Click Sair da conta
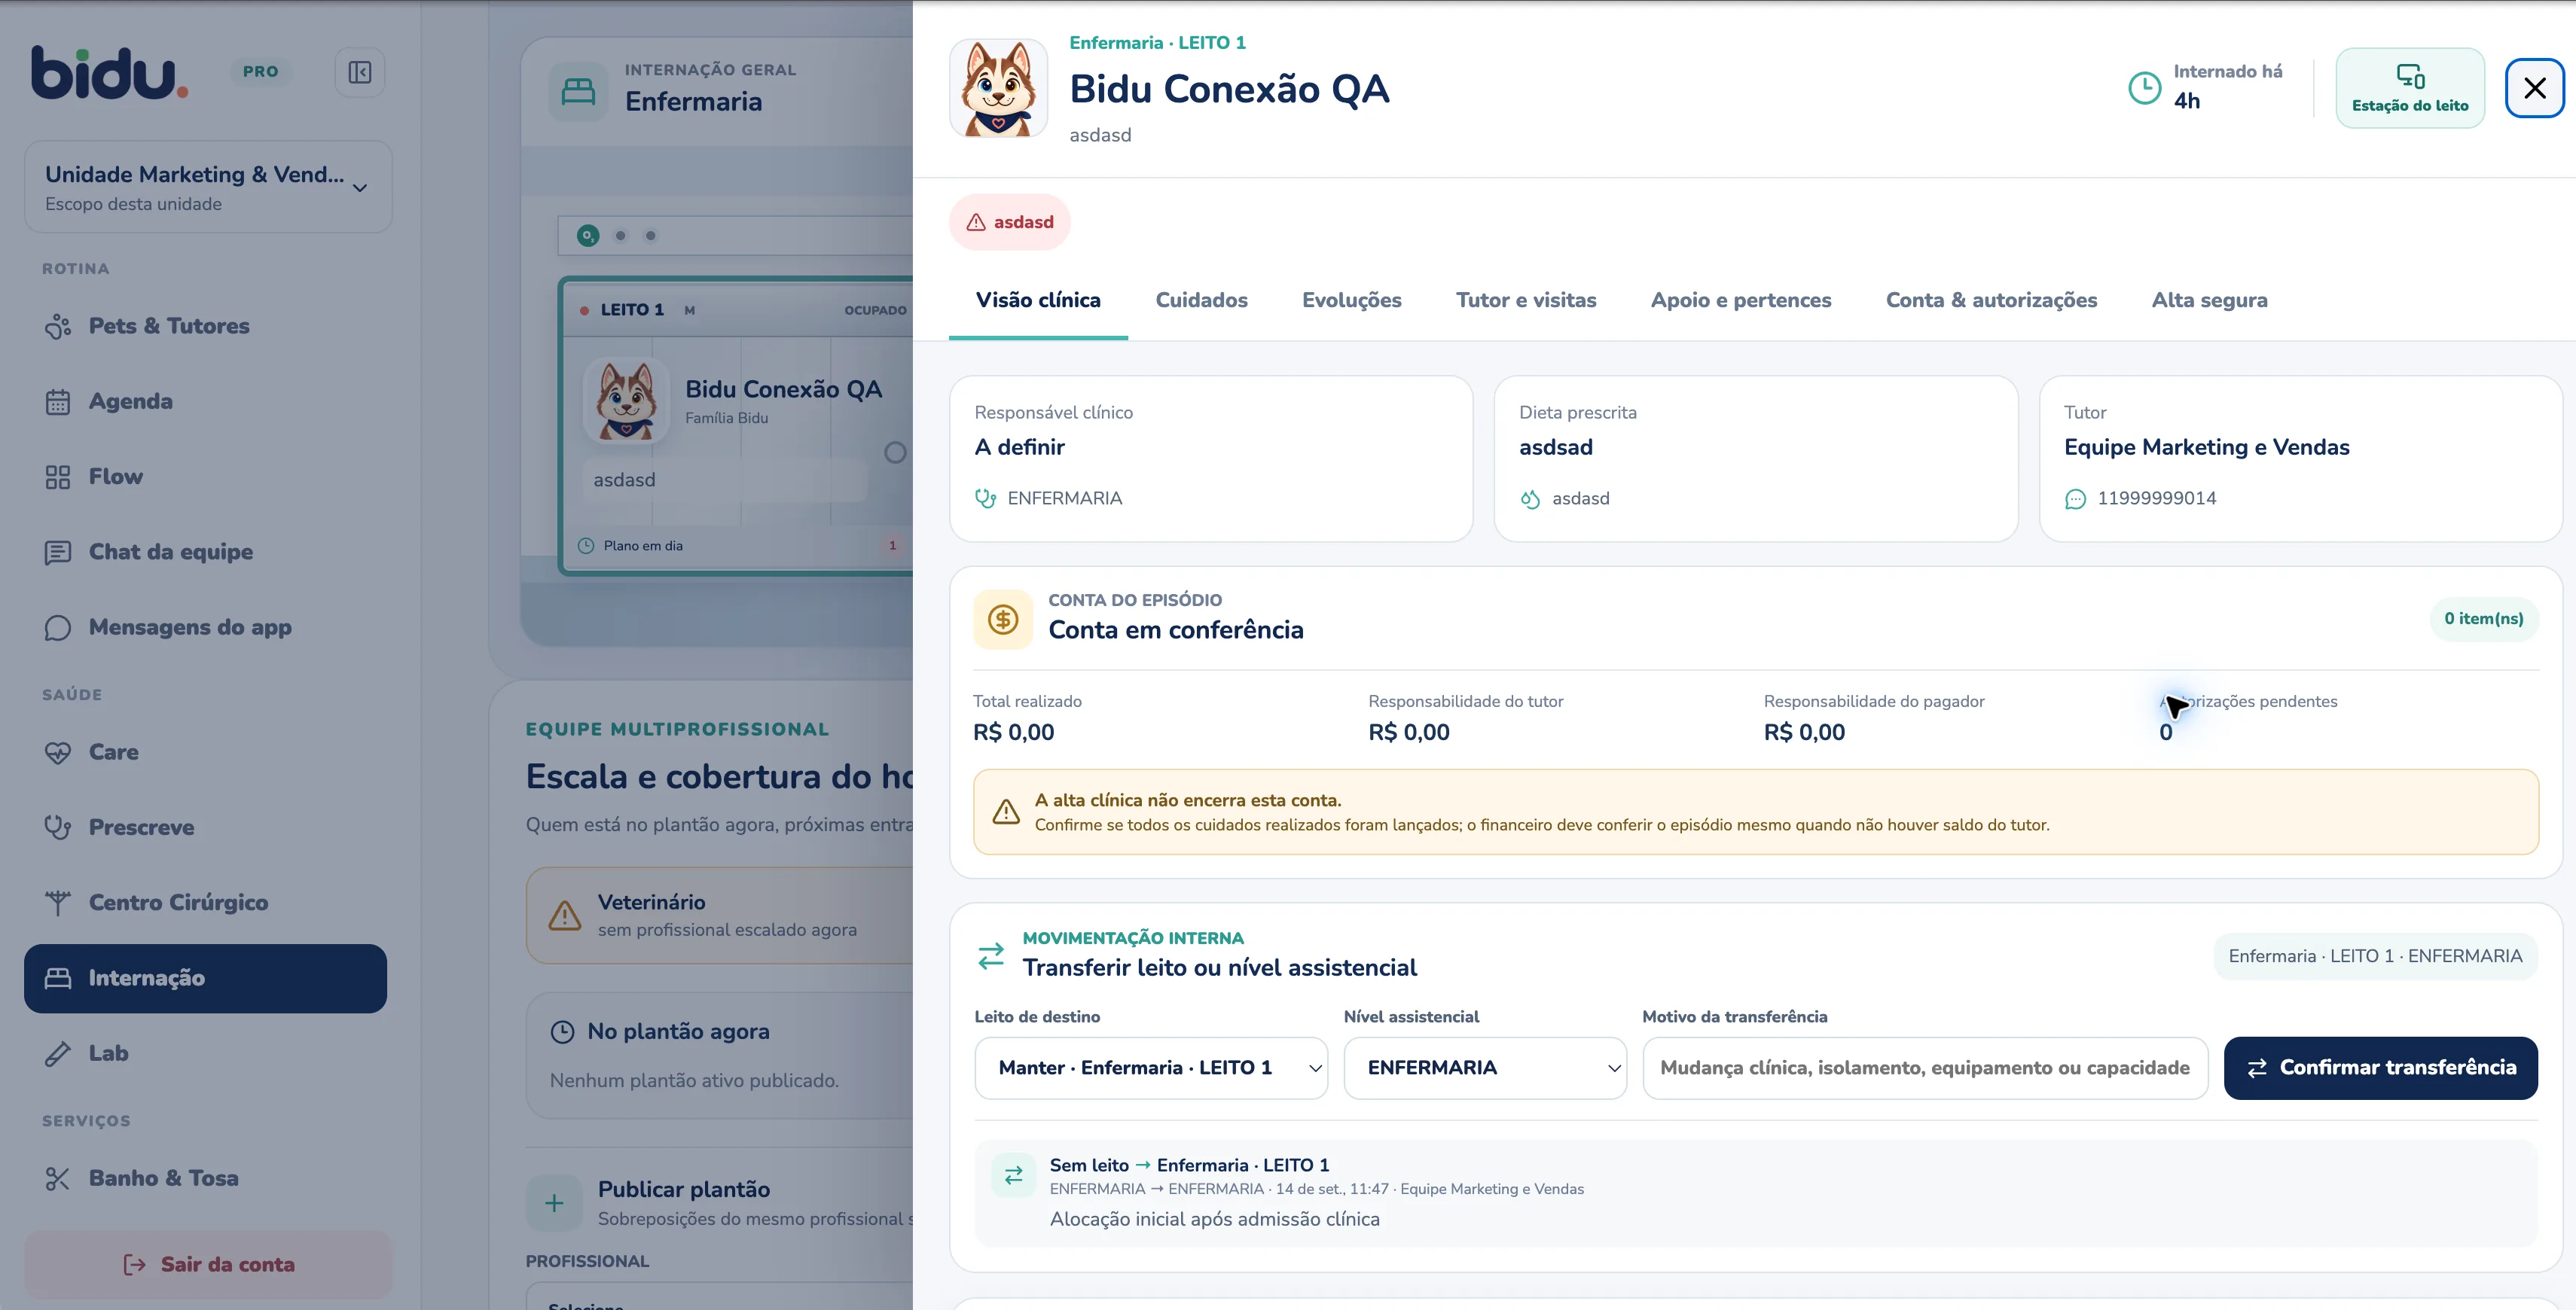Viewport: 2576px width, 1310px height. coord(208,1265)
